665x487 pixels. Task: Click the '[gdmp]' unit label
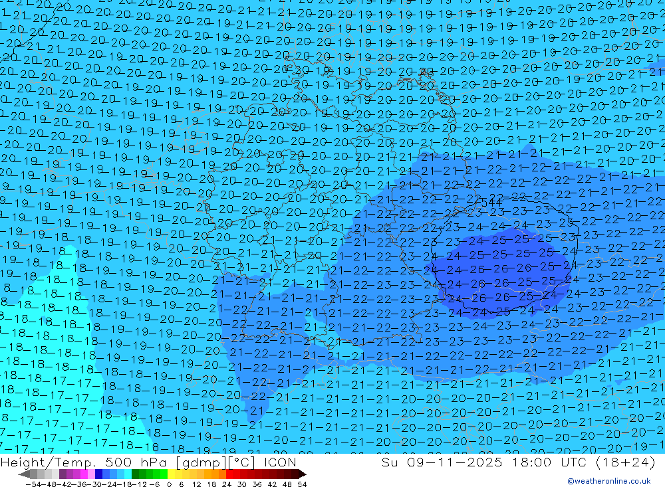tap(202, 463)
